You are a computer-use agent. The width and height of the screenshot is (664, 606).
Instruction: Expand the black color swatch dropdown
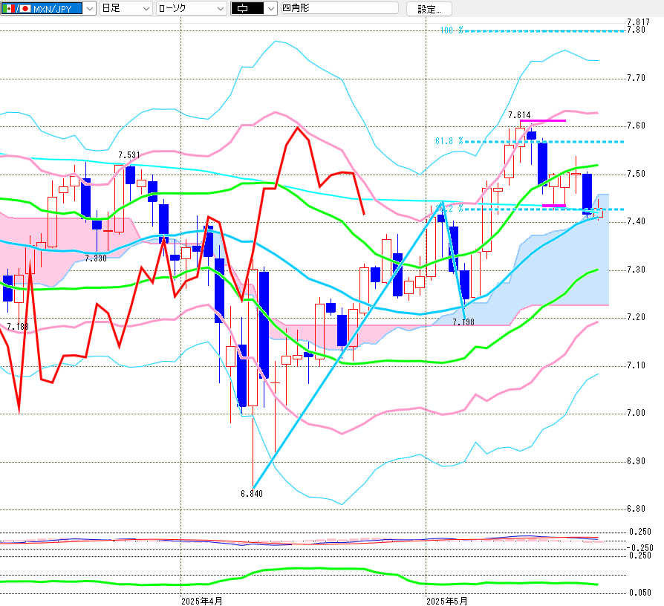[254, 8]
